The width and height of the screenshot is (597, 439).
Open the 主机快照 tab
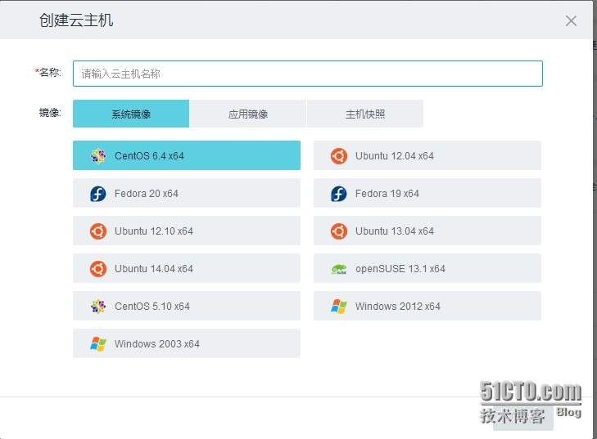coord(365,114)
